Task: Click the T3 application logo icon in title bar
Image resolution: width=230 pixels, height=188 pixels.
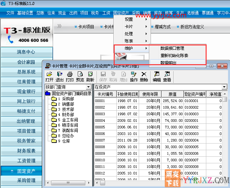Action: (x=3, y=3)
